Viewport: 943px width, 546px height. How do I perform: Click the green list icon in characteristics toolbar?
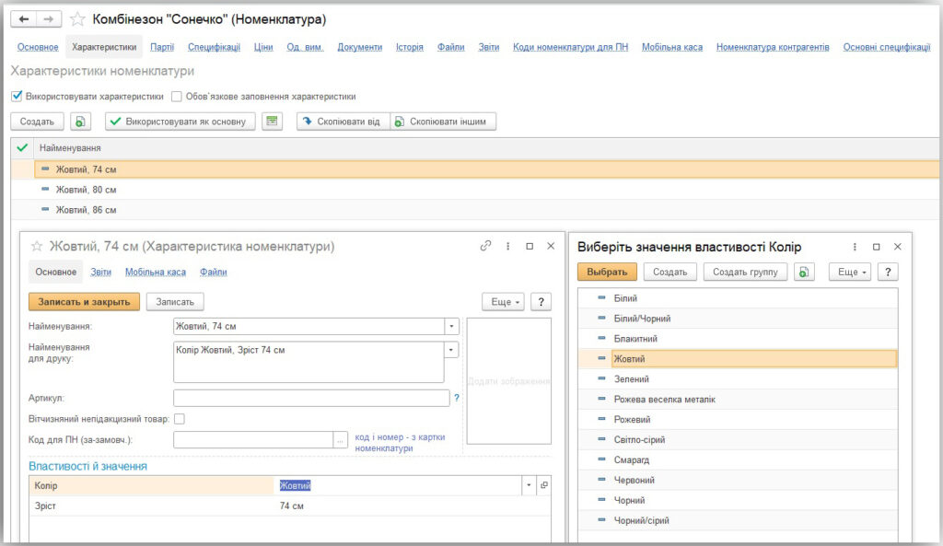(x=271, y=122)
